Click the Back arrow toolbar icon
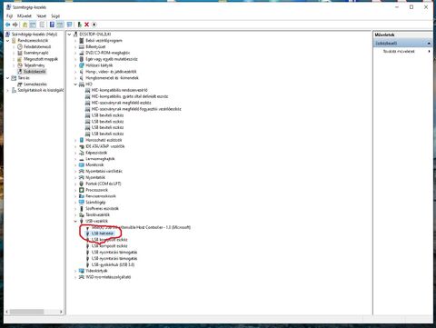This screenshot has height=328, width=436. pos(7,25)
